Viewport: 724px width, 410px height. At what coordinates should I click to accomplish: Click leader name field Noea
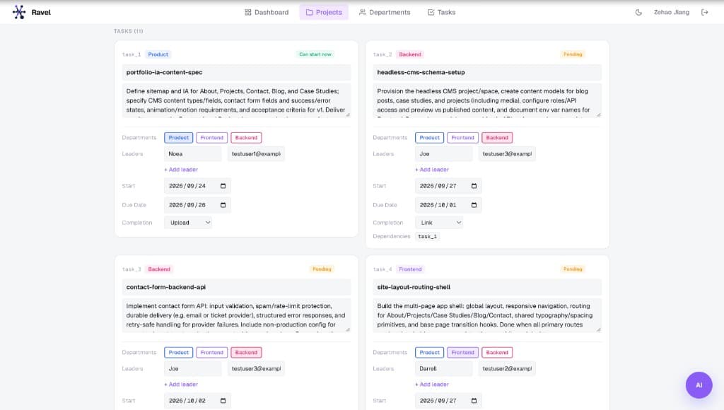[193, 154]
